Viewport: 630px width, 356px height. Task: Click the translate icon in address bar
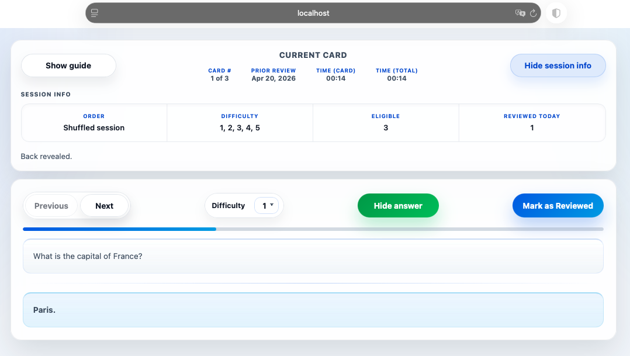click(x=520, y=13)
